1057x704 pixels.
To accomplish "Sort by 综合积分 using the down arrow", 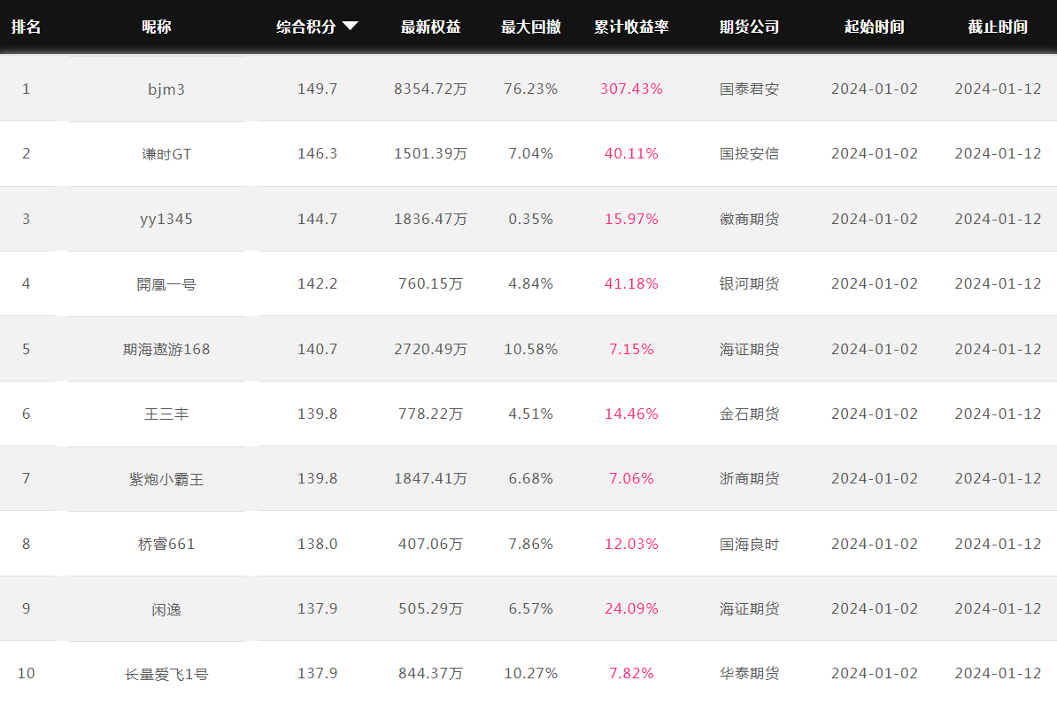I will point(350,27).
